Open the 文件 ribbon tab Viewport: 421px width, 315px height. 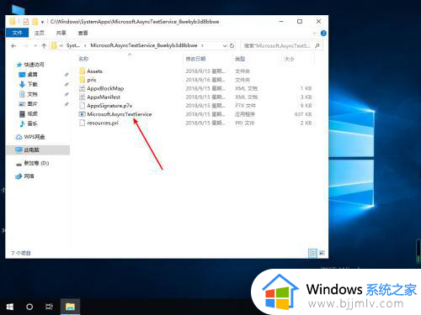click(x=17, y=33)
